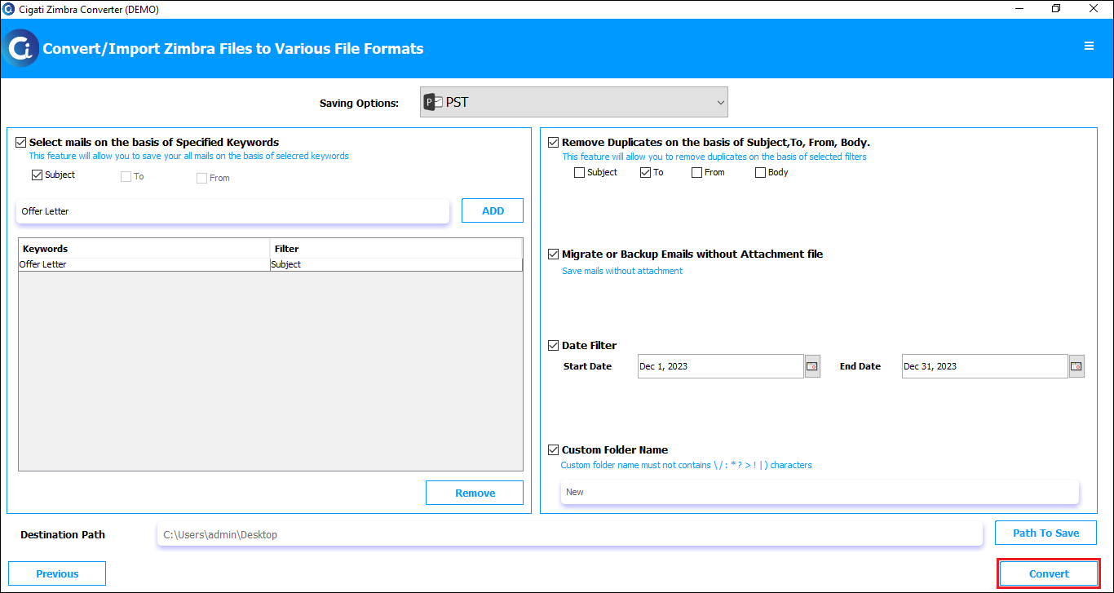This screenshot has height=593, width=1114.
Task: Go back with the Previous button
Action: pyautogui.click(x=57, y=573)
